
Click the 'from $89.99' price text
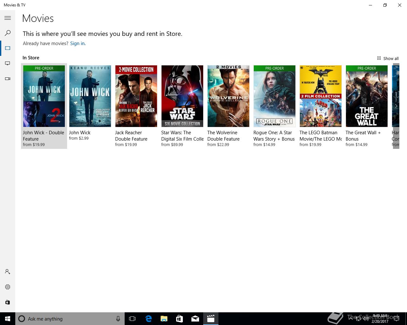172,145
